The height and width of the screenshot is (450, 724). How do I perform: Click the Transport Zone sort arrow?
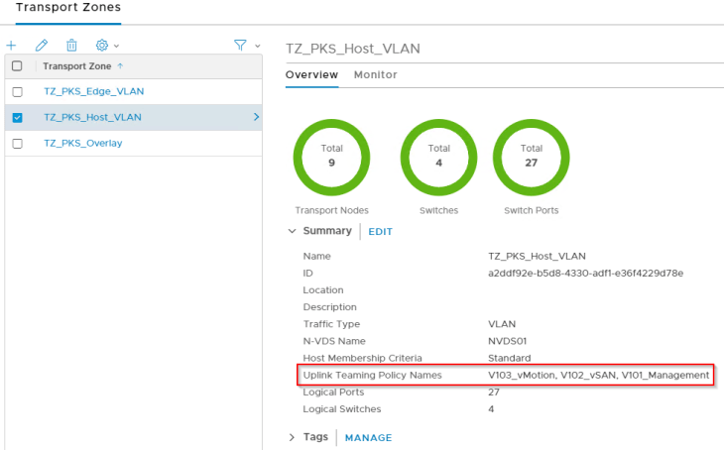click(x=121, y=66)
